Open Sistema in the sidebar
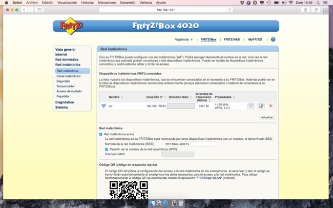 coord(61,107)
